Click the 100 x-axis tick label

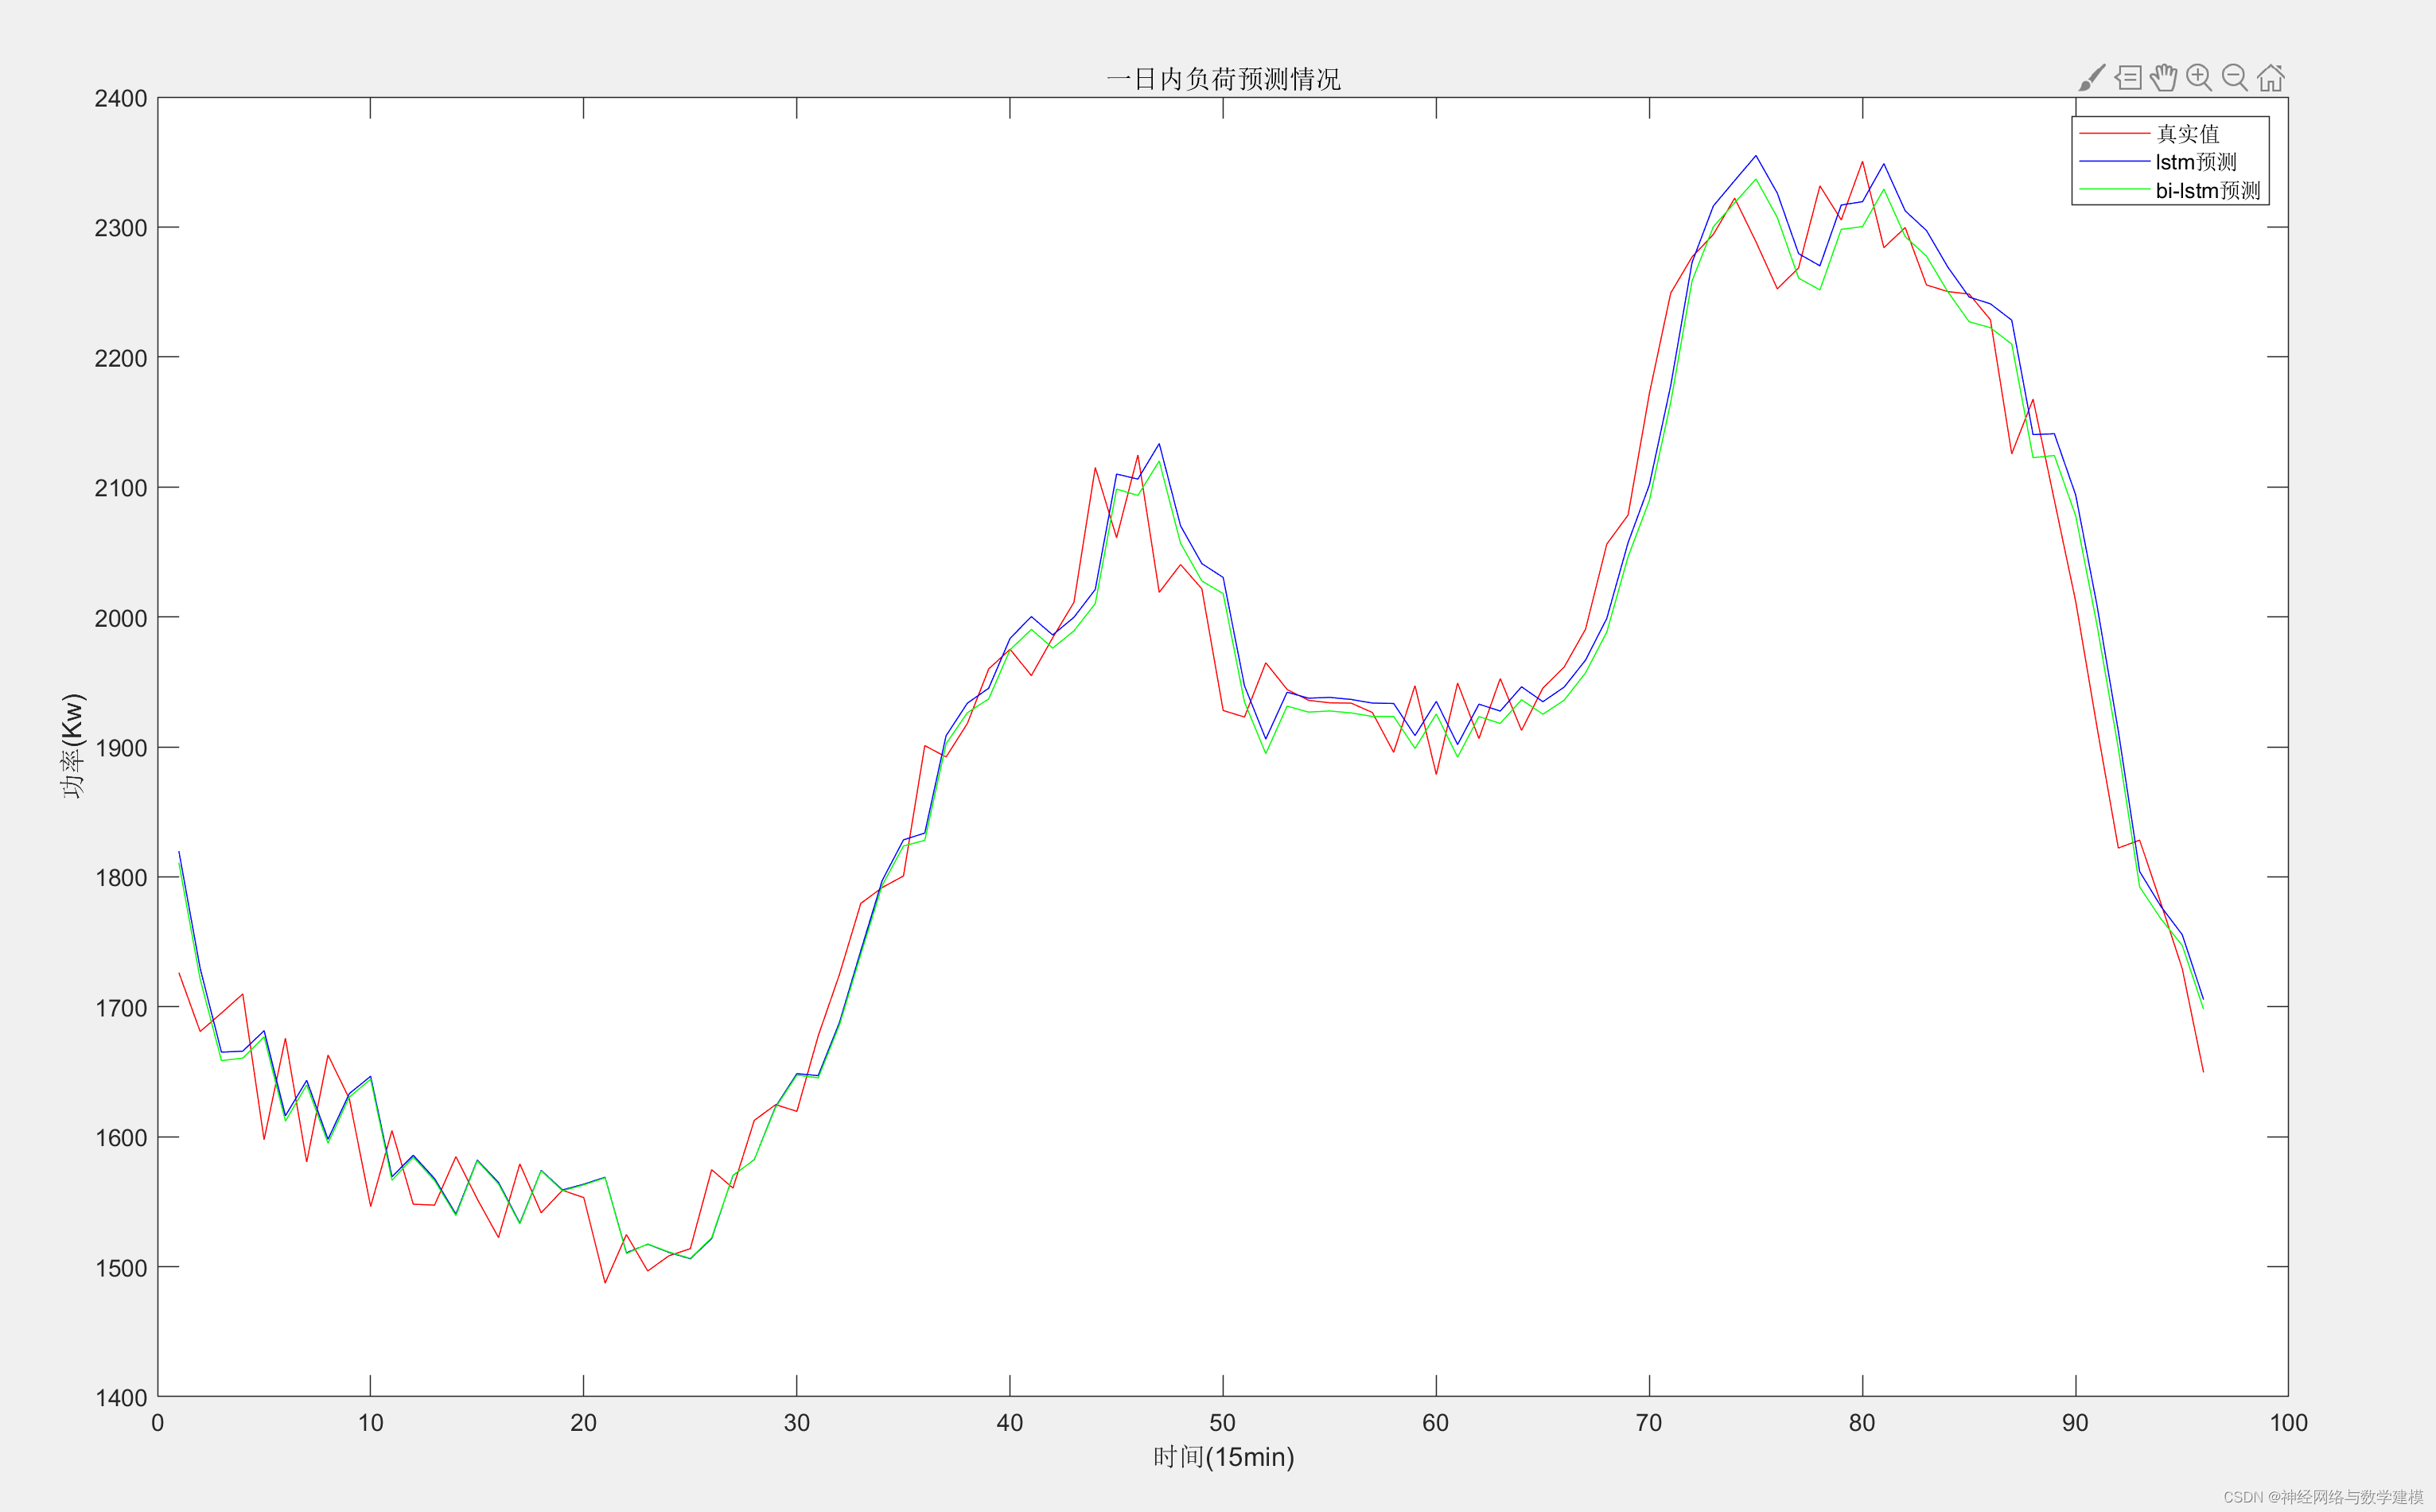2287,1423
